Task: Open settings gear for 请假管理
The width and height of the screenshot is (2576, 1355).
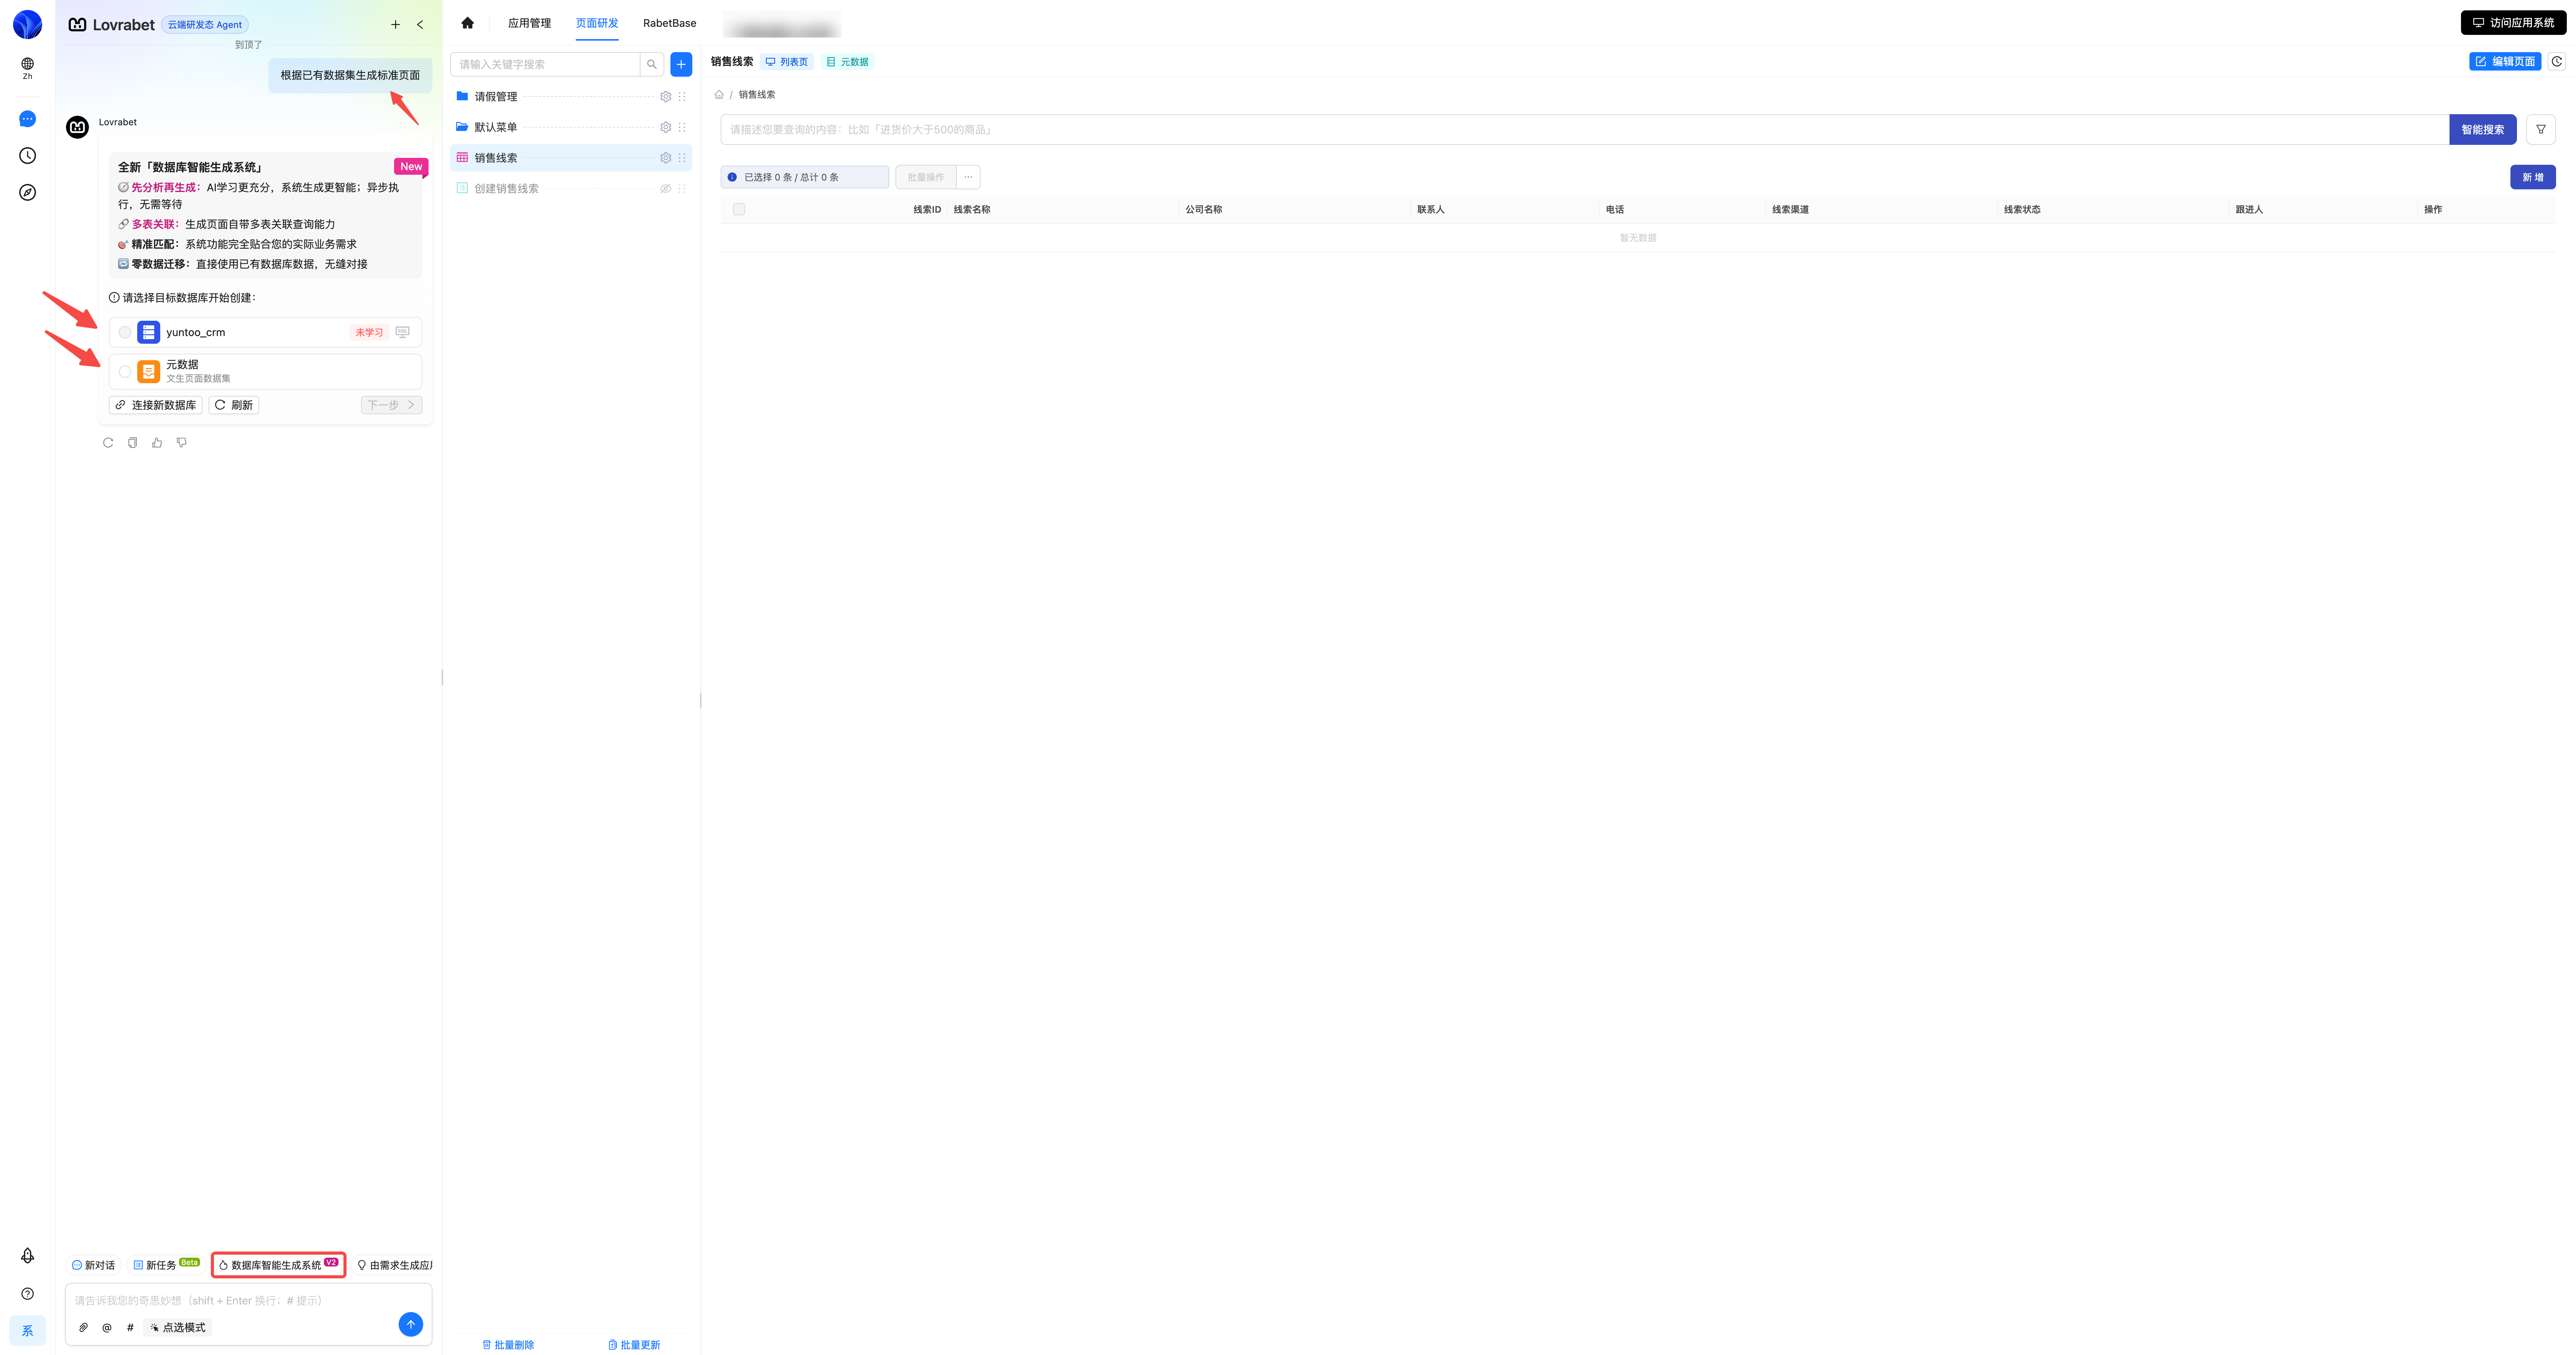Action: [x=665, y=96]
